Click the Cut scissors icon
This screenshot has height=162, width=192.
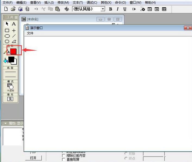coord(43,9)
